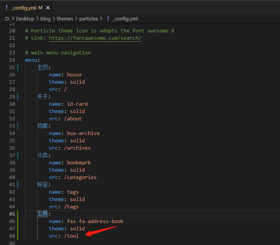Select the _config.yml tab

point(27,8)
